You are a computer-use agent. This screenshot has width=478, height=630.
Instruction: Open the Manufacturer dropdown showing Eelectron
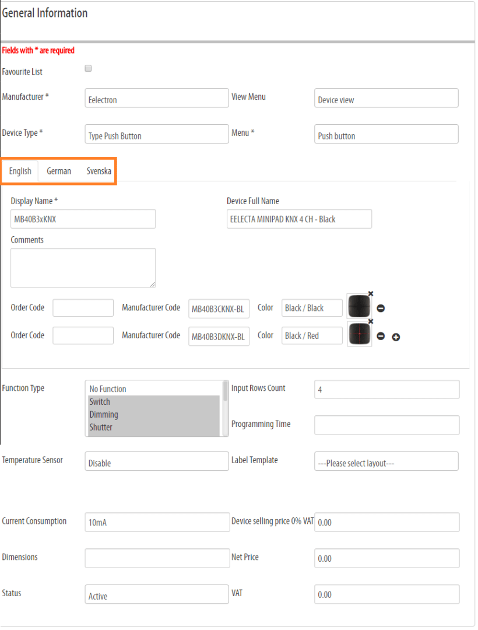(x=157, y=98)
